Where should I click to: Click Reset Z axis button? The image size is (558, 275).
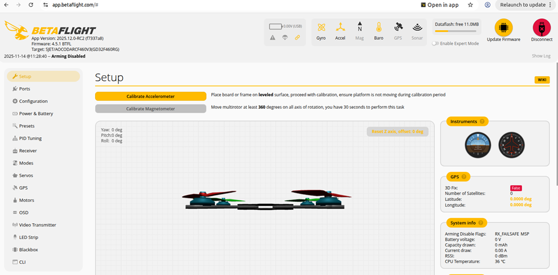point(397,132)
